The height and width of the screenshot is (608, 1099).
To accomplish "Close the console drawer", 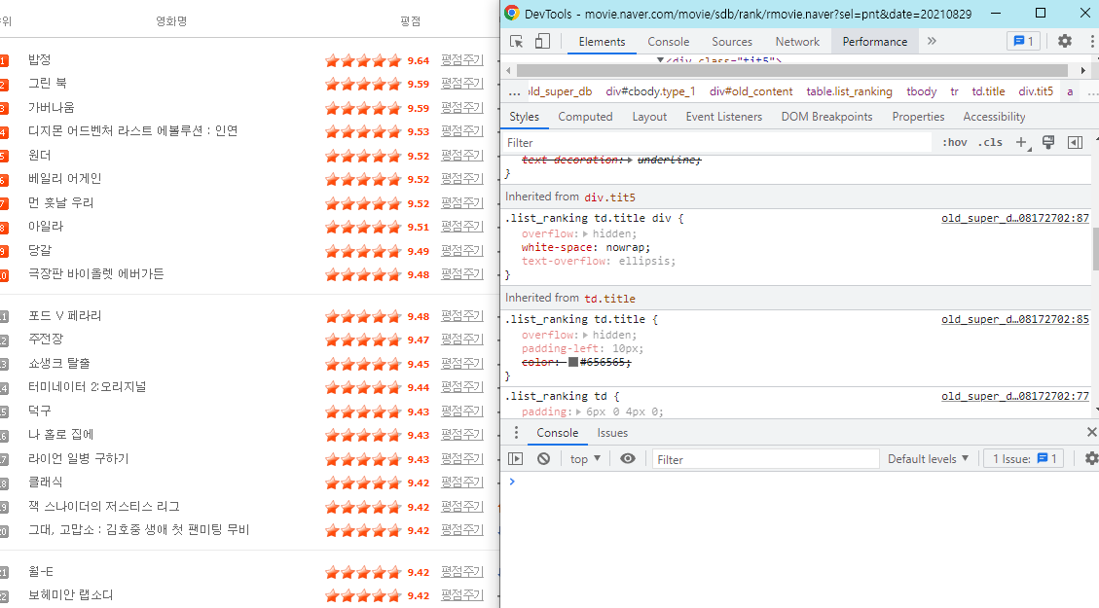I will point(1091,432).
